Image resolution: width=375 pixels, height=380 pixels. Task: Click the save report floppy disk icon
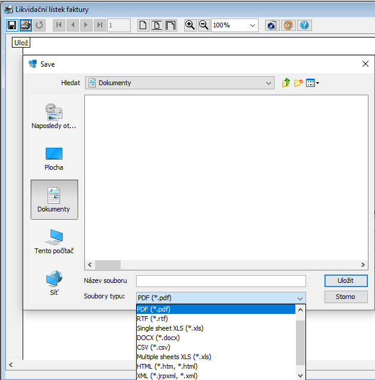(12, 25)
